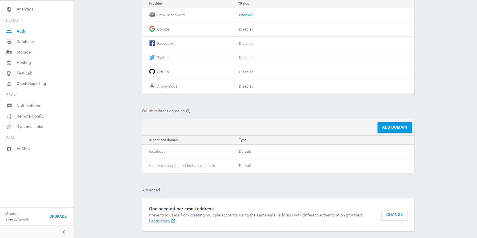Open the Notifications menu item
Image resolution: width=477 pixels, height=238 pixels.
[x=28, y=106]
